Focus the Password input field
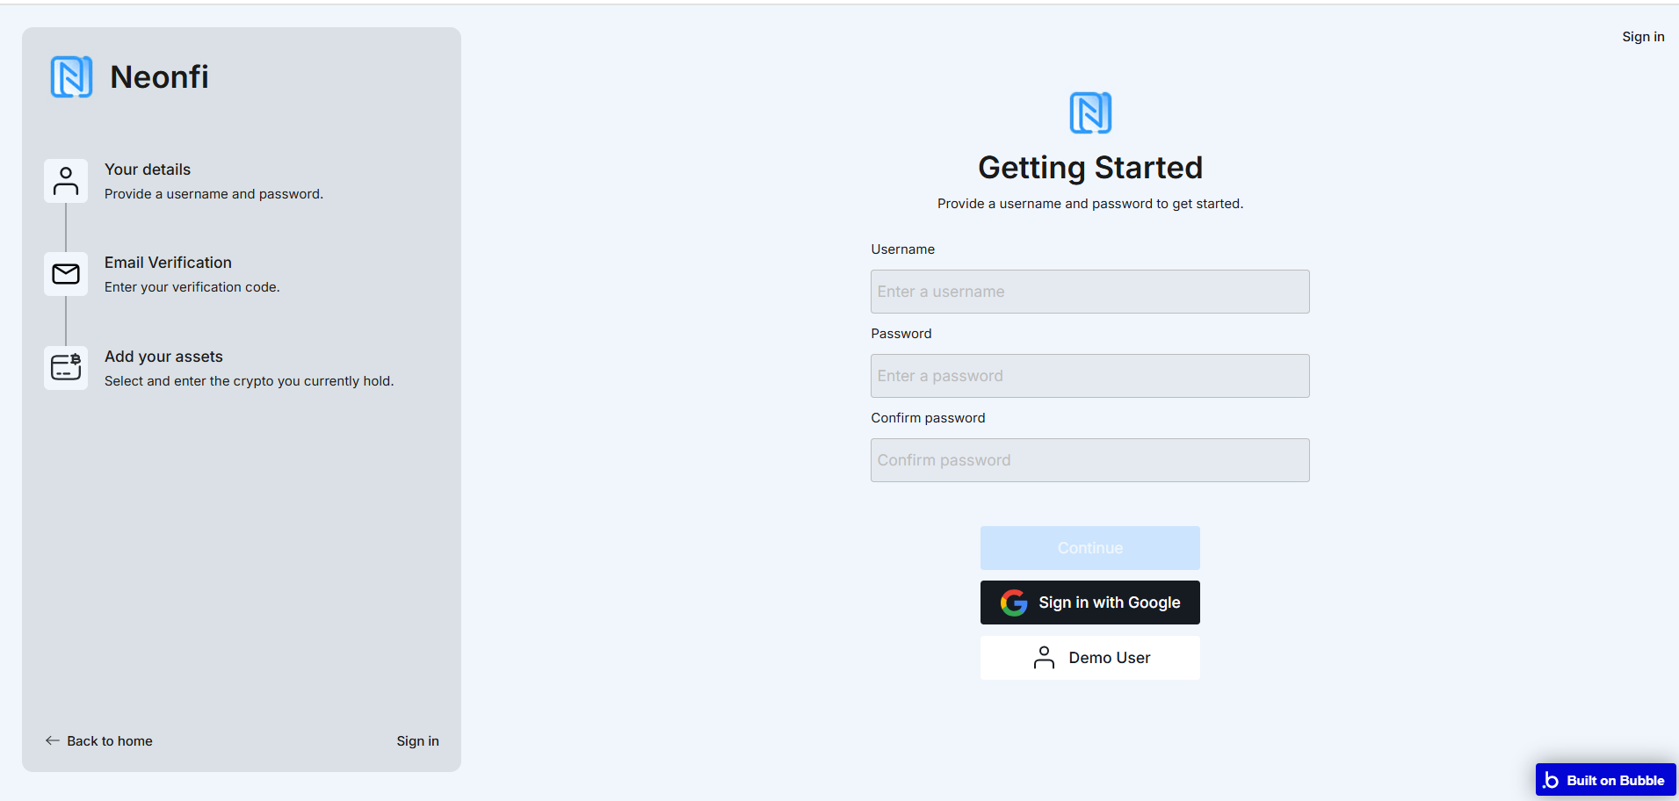This screenshot has width=1679, height=801. pos(1090,376)
